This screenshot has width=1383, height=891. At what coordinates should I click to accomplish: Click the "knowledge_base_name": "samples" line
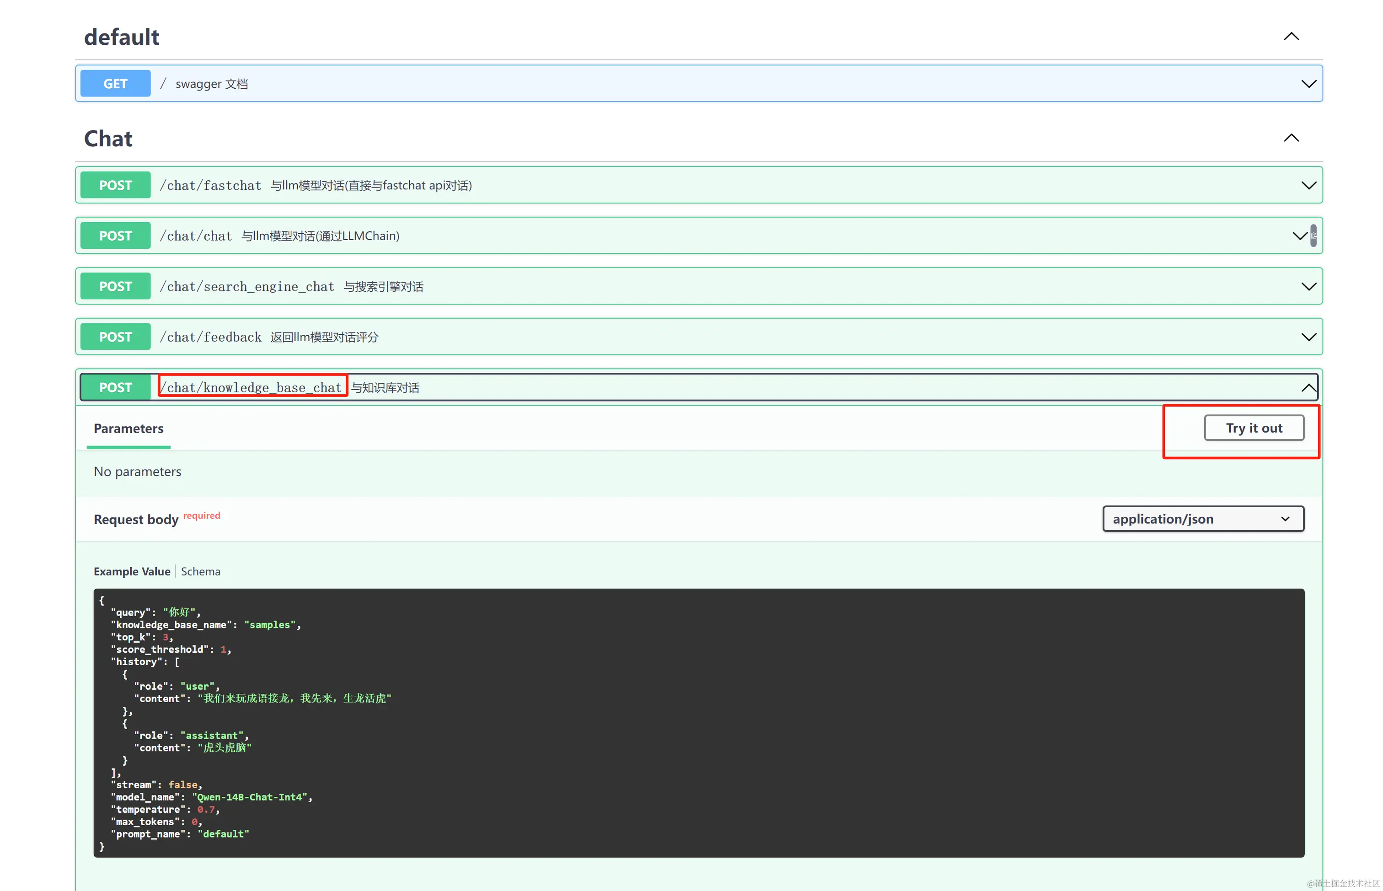(x=206, y=625)
